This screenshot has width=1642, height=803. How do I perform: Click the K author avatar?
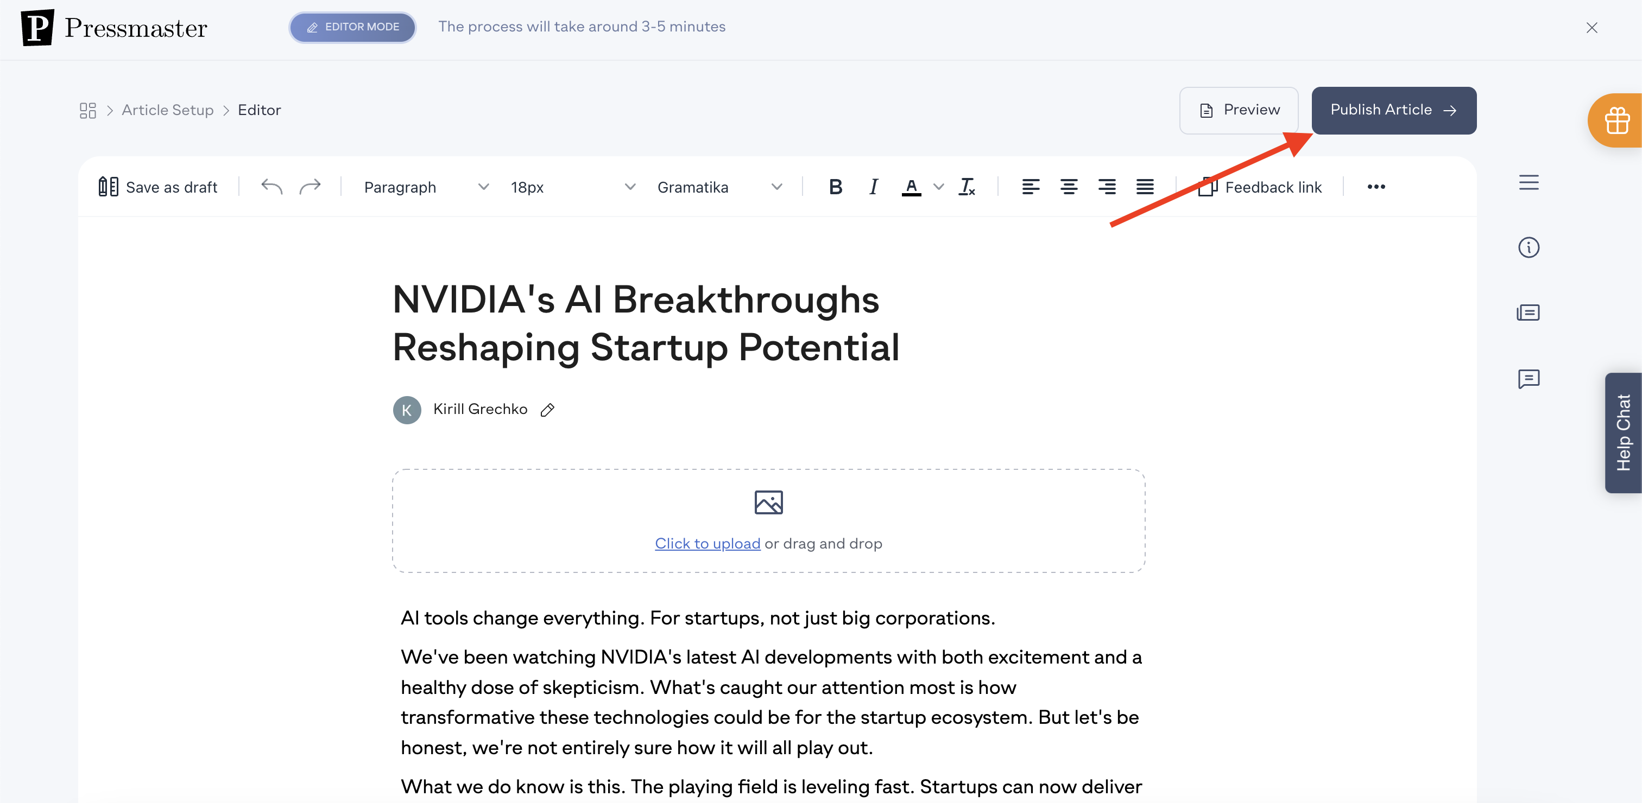coord(407,410)
